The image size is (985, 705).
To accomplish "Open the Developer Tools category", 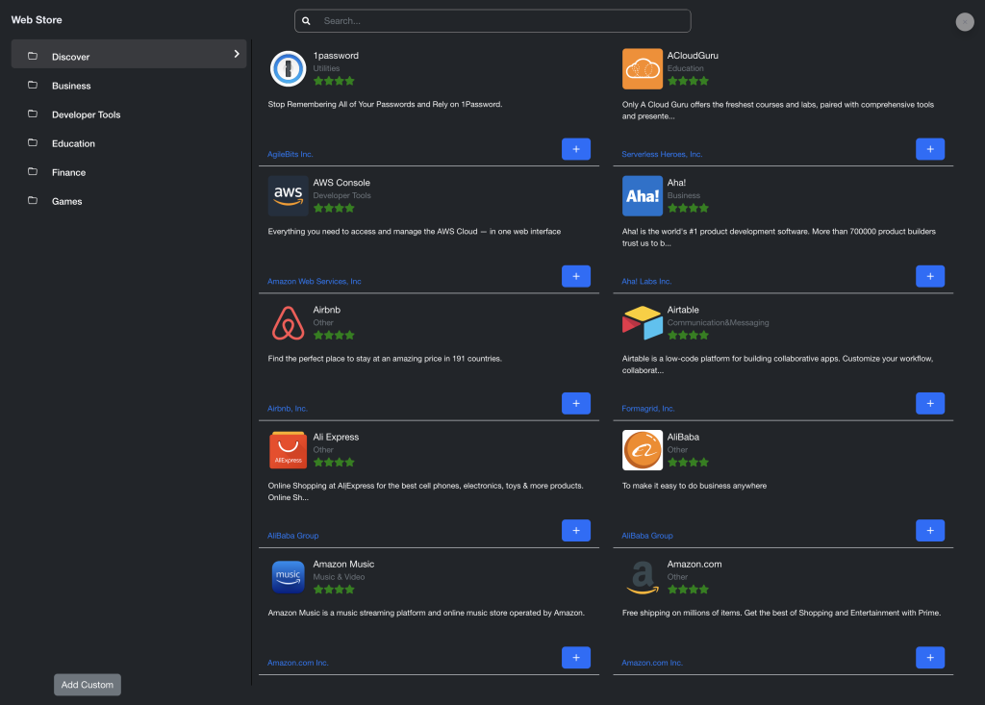I will click(x=129, y=114).
